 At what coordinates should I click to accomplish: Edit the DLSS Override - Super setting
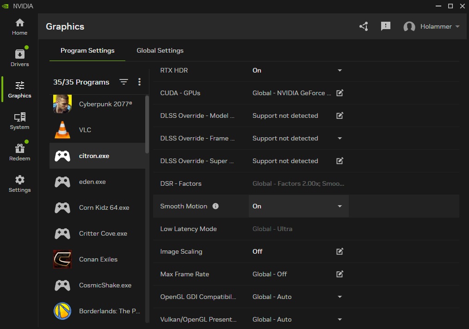[339, 161]
